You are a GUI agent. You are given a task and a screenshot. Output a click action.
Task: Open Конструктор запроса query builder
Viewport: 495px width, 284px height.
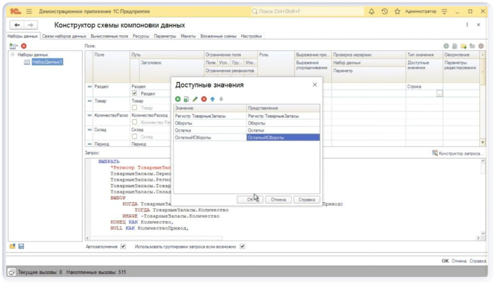coord(458,153)
